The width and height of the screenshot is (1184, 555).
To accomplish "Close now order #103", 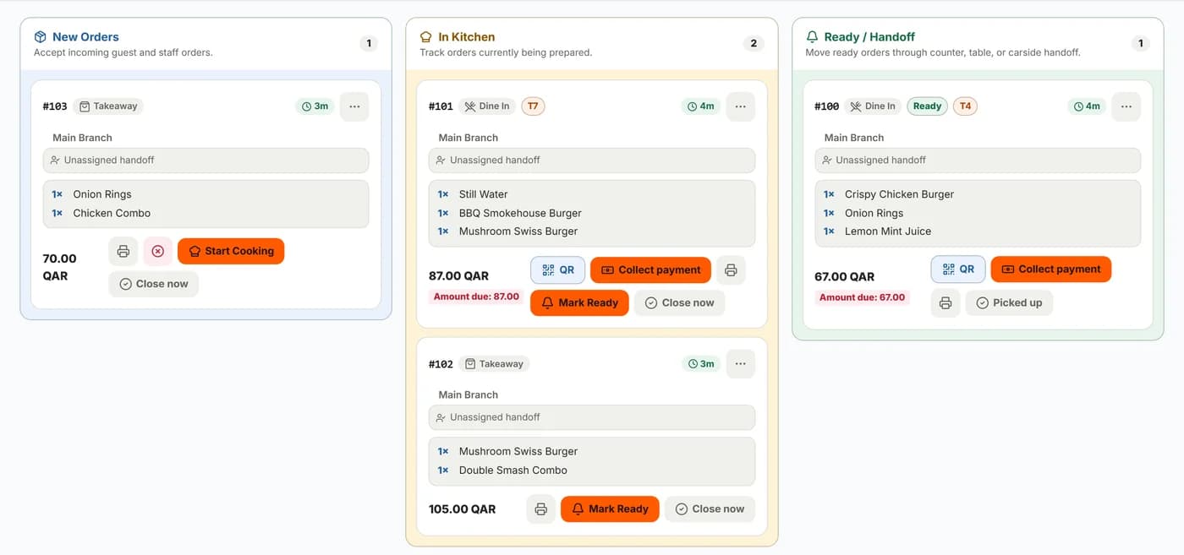I will 154,284.
